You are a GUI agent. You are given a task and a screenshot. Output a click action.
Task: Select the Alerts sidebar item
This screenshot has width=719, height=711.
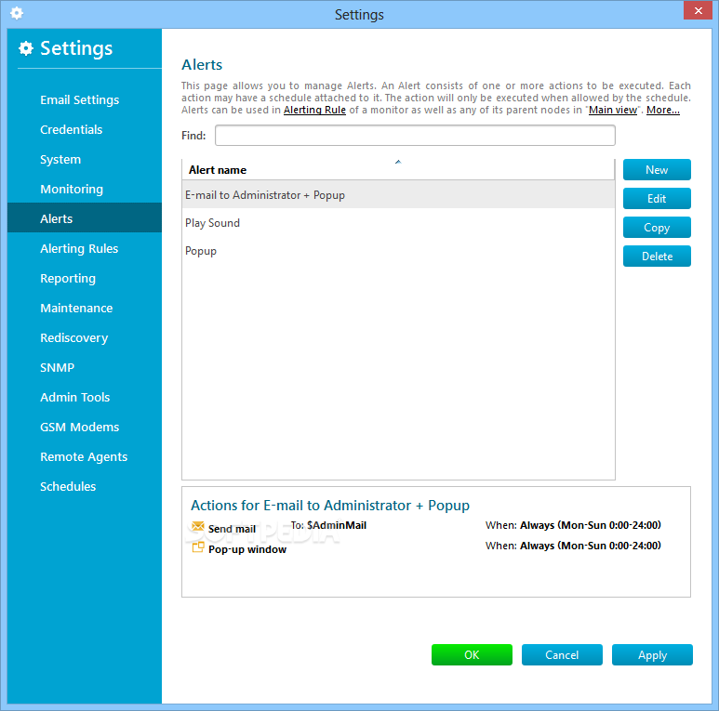point(85,218)
